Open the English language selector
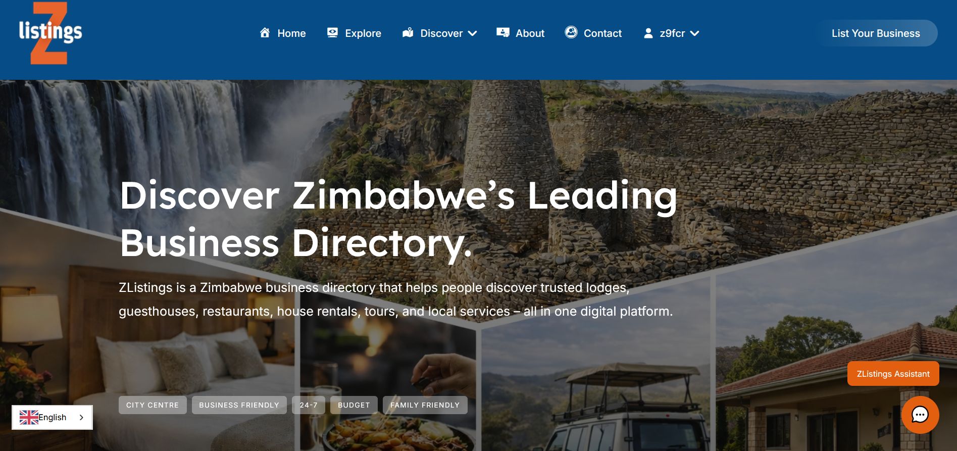 pos(52,417)
